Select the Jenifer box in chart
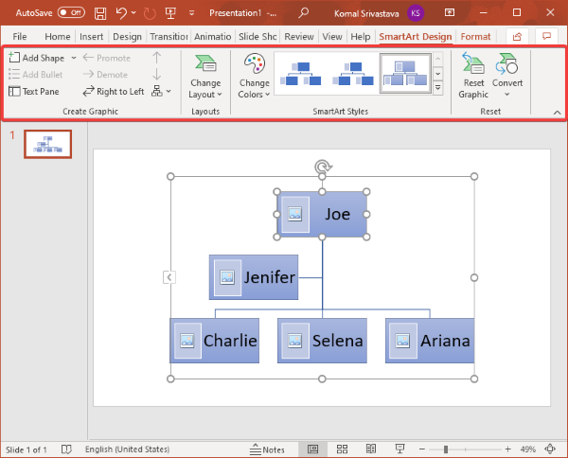This screenshot has width=568, height=458. (254, 277)
